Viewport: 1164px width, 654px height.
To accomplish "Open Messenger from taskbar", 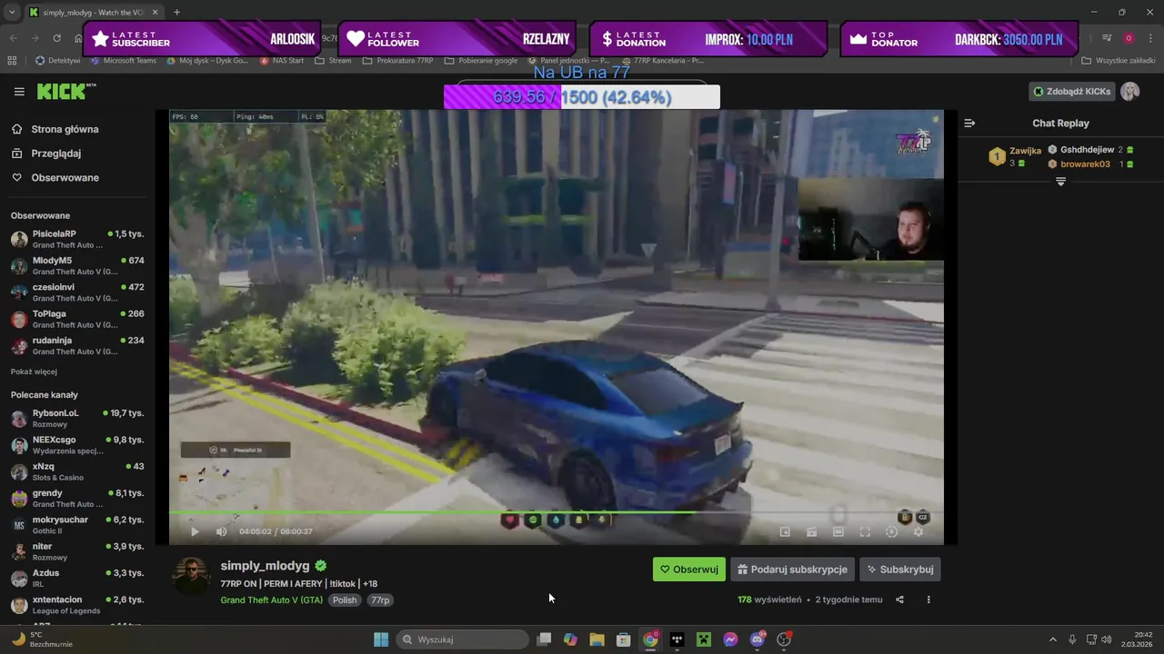I will (x=730, y=639).
